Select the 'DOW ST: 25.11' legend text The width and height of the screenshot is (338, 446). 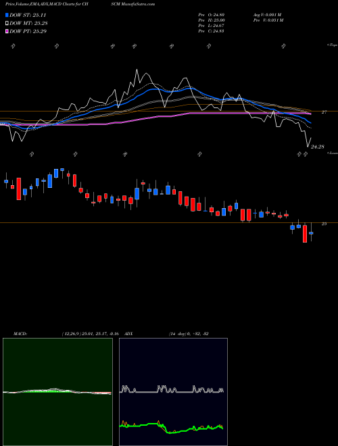pyautogui.click(x=28, y=16)
